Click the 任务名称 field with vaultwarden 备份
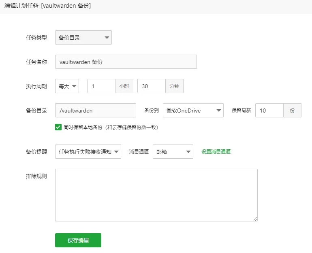312x253 pixels. (x=126, y=62)
